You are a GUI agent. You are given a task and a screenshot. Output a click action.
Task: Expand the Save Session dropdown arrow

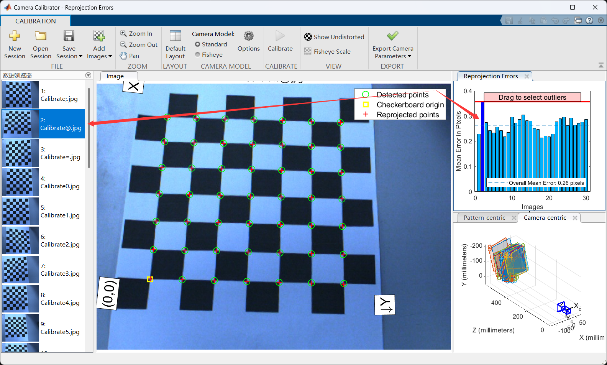click(80, 56)
